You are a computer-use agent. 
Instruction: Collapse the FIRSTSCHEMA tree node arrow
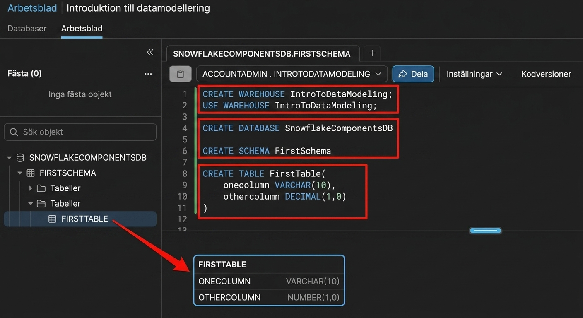(20, 173)
